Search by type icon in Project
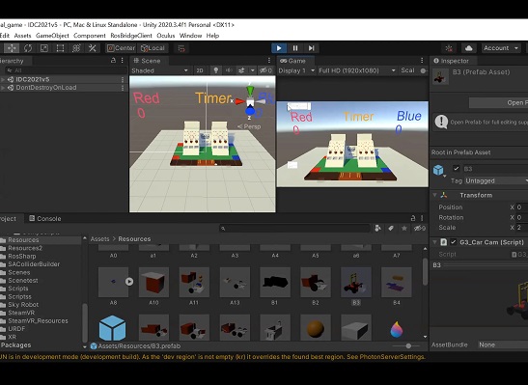The width and height of the screenshot is (528, 385). [x=378, y=229]
